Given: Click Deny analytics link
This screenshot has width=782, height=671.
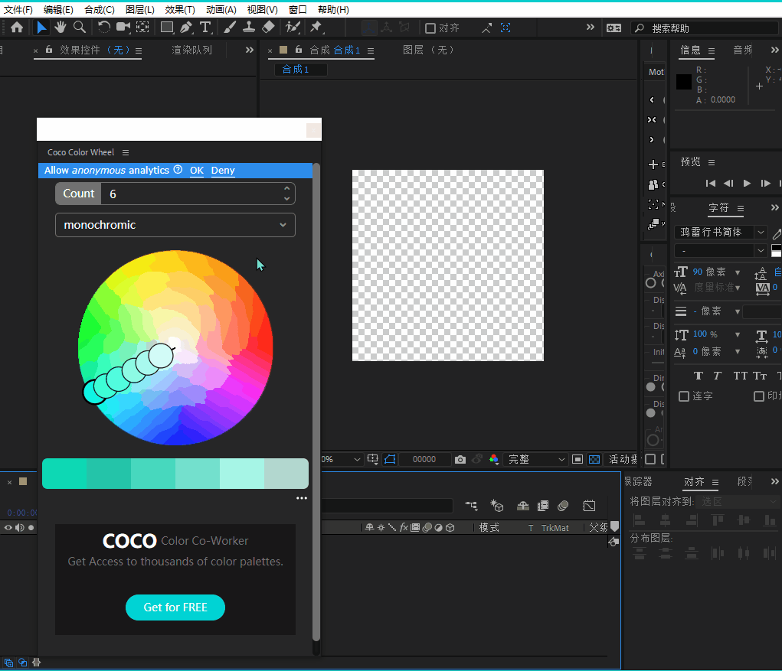Looking at the screenshot, I should pyautogui.click(x=222, y=171).
